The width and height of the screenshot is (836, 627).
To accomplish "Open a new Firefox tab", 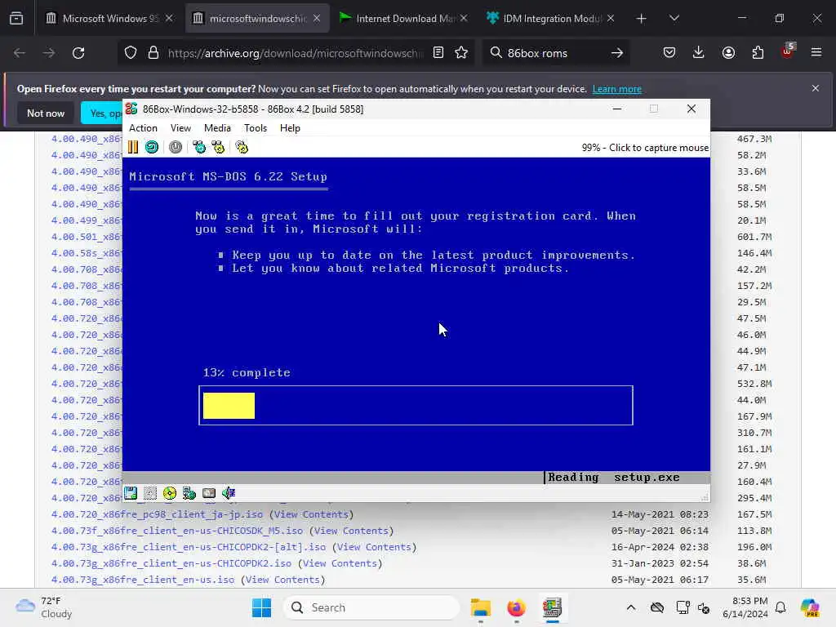I will (642, 19).
